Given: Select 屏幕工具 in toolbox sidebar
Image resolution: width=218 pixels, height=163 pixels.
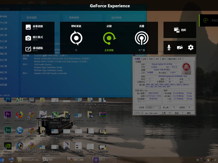Looking at the screenshot, I should tap(4, 54).
